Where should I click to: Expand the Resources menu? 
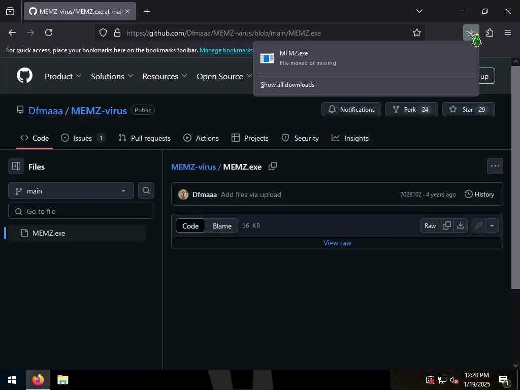(165, 76)
